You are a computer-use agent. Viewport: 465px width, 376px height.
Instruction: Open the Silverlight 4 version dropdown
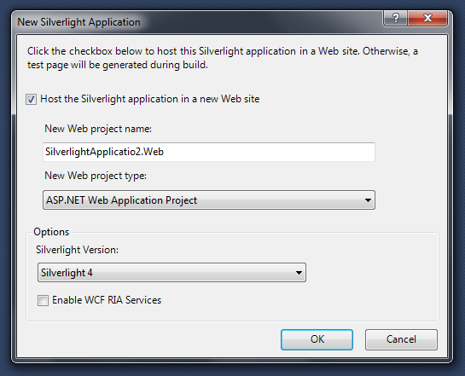click(x=172, y=272)
